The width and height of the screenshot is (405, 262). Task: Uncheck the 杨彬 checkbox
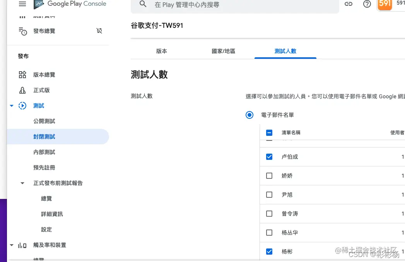pyautogui.click(x=269, y=252)
